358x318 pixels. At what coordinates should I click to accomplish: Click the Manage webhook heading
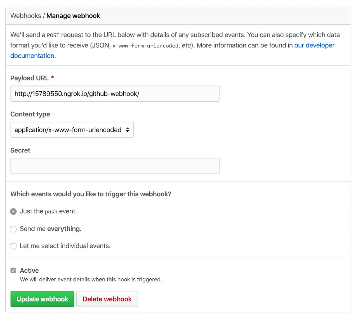coord(73,16)
